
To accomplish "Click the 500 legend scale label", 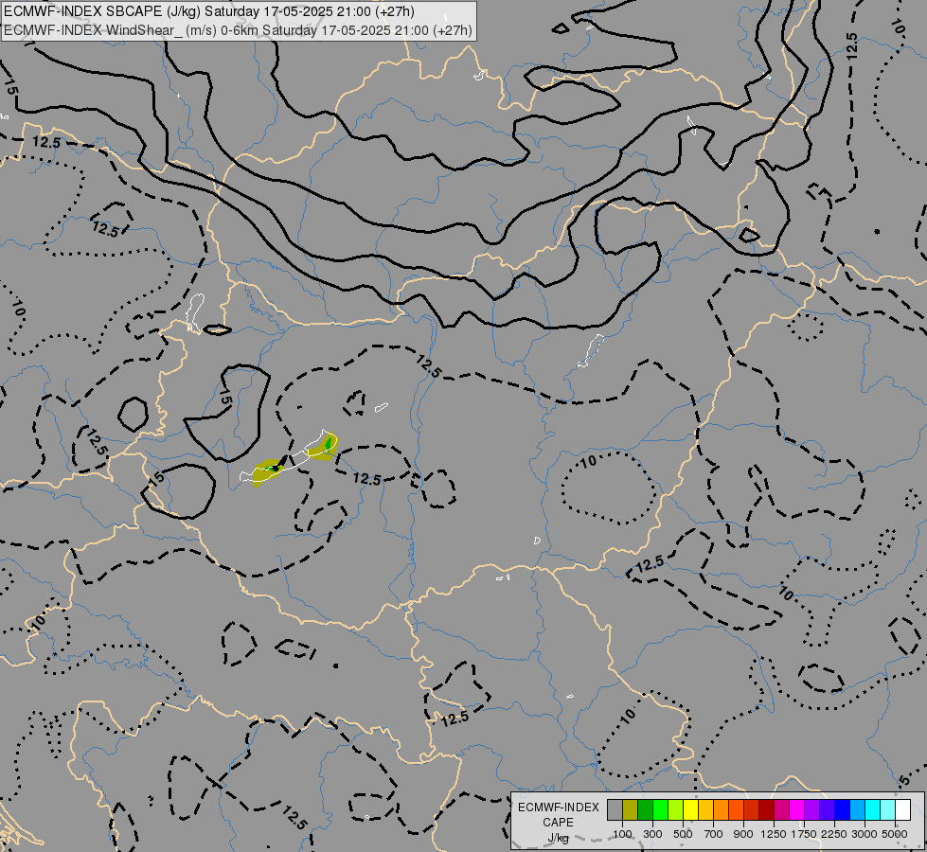I will coord(683,834).
